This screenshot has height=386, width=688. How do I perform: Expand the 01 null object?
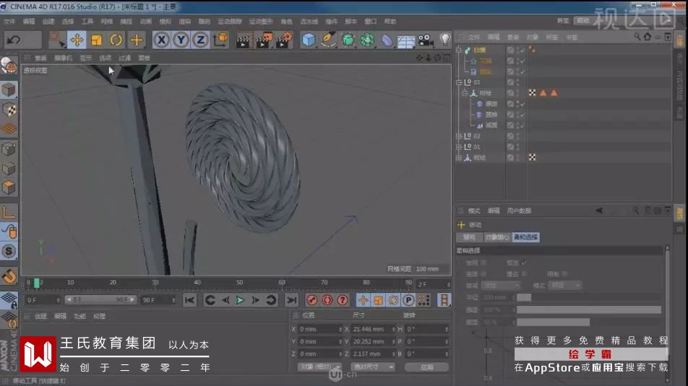pyautogui.click(x=459, y=146)
